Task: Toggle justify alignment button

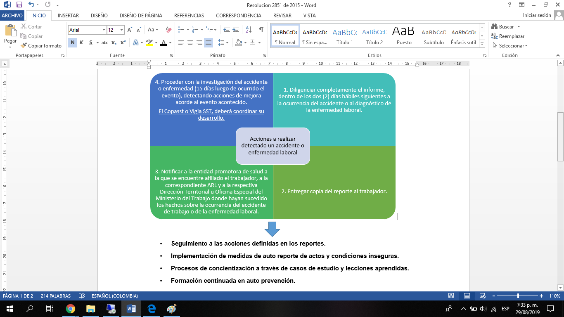Action: pos(209,43)
